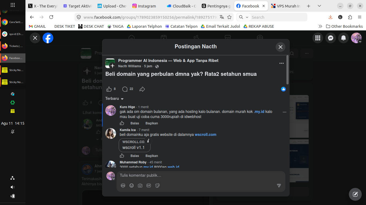The height and width of the screenshot is (205, 366).
Task: Share the post using arrow icon
Action: click(142, 89)
